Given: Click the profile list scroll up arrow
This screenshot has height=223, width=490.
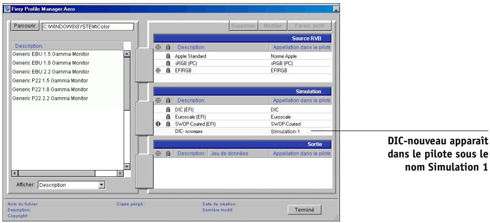Looking at the screenshot, I should [127, 54].
